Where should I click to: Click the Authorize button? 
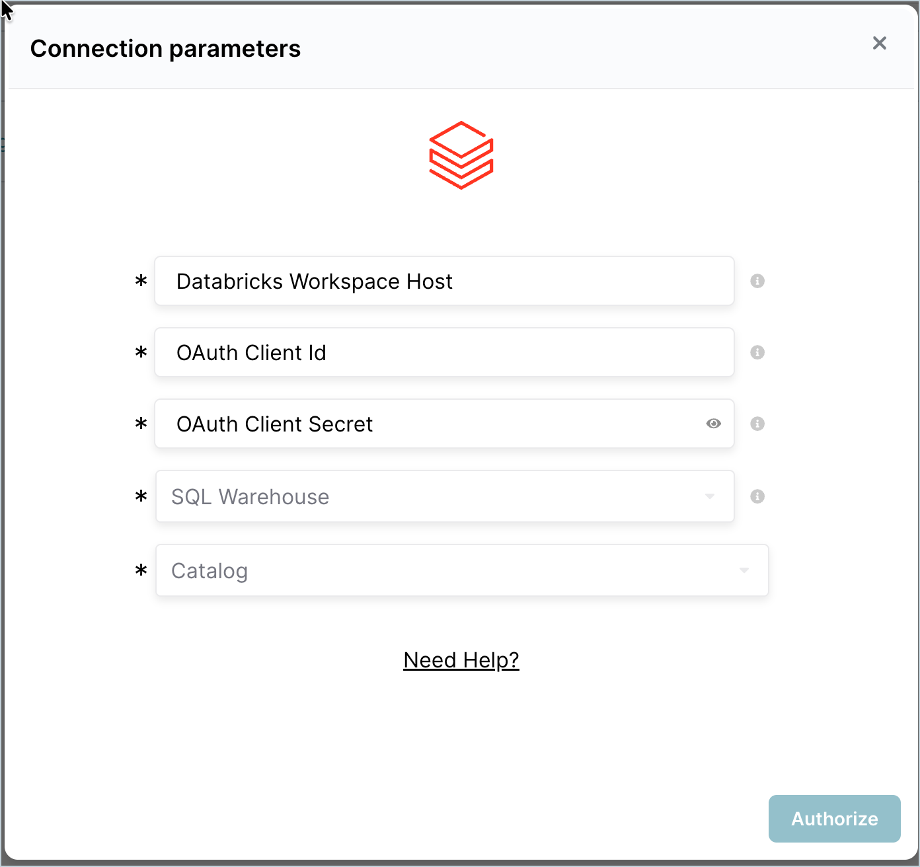click(x=835, y=819)
